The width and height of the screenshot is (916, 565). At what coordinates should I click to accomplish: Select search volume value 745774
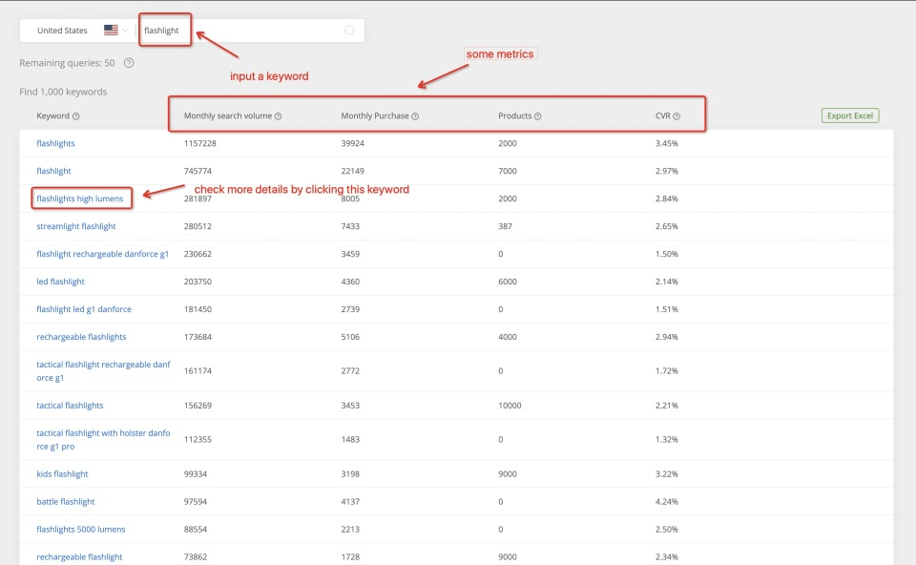(198, 171)
